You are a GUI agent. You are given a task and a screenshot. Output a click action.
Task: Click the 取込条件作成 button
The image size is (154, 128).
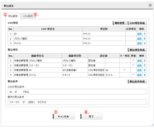(137, 81)
